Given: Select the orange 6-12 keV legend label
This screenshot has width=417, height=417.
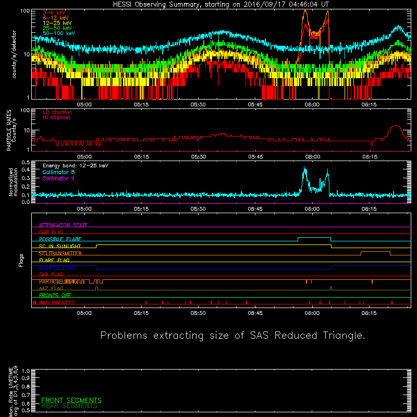Looking at the screenshot, I should coord(56,18).
